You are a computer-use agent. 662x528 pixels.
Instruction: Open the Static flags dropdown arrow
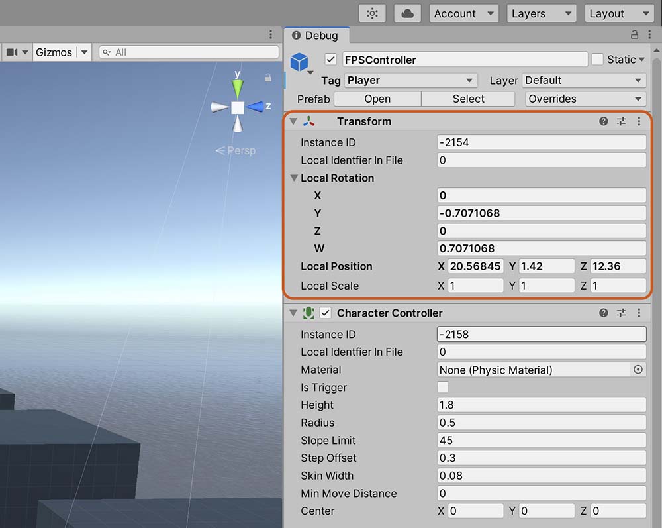(641, 60)
